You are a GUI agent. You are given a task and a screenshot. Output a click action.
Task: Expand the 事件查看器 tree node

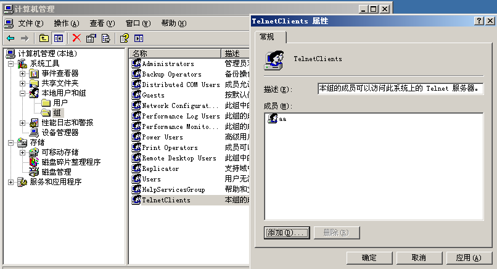coord(22,73)
